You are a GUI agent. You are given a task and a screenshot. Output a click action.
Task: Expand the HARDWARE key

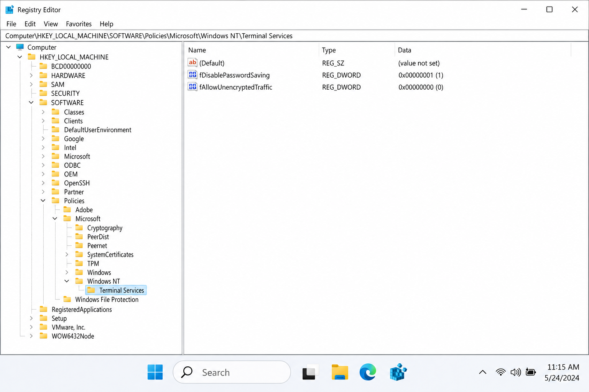pyautogui.click(x=31, y=75)
